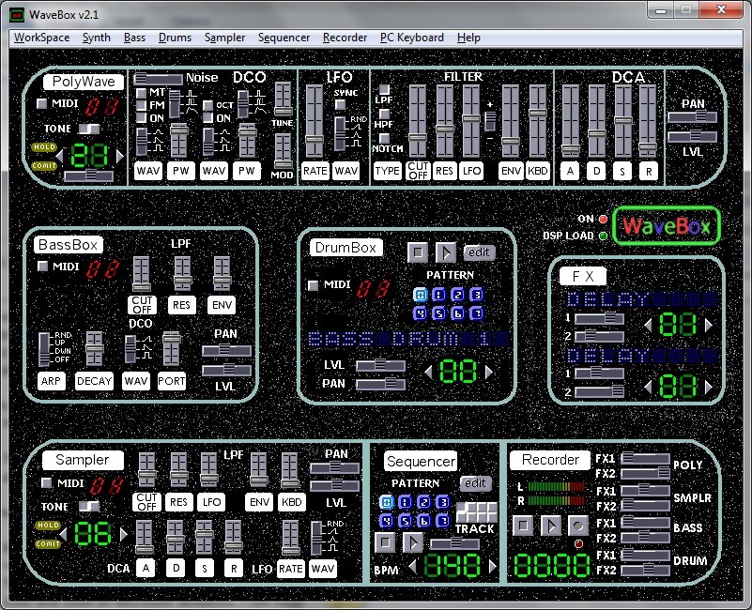Viewport: 752px width, 610px height.
Task: Enable the DCO FM checkbox
Action: (x=142, y=105)
